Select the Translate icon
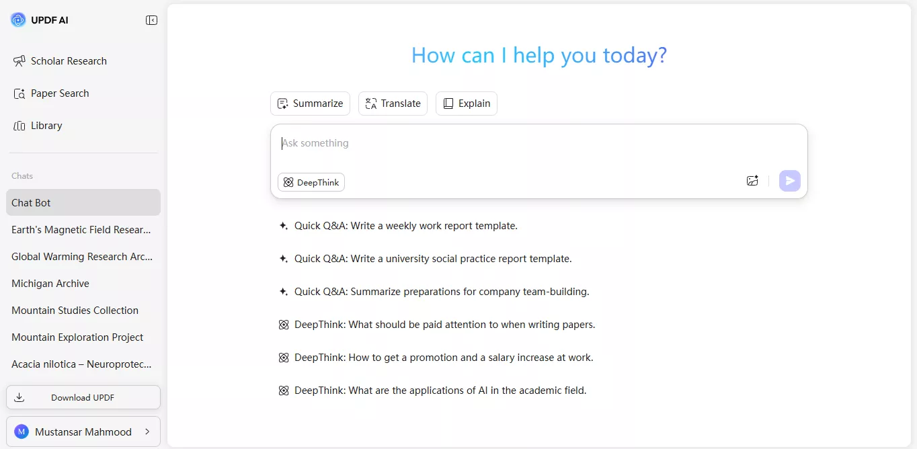 click(370, 103)
